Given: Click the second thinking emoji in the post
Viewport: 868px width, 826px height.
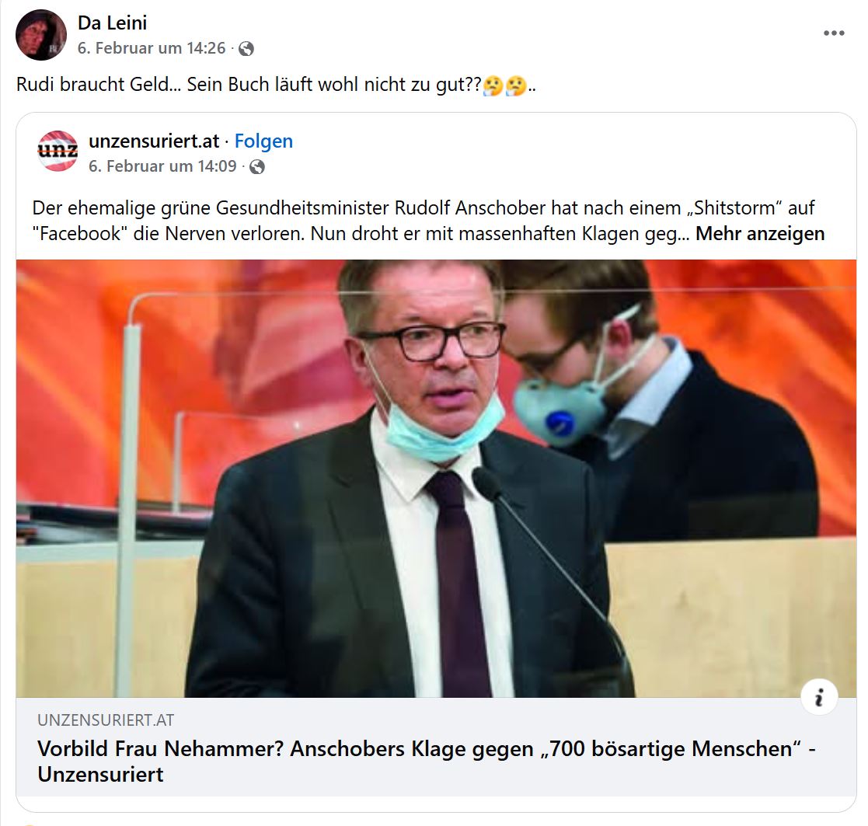Looking at the screenshot, I should pos(516,85).
